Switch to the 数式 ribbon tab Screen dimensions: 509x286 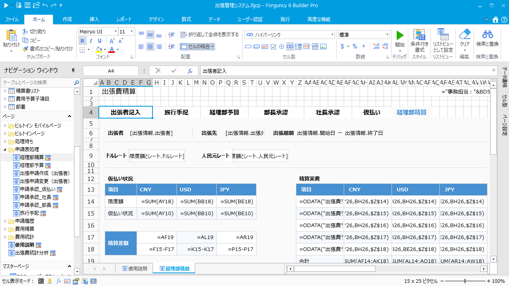186,19
